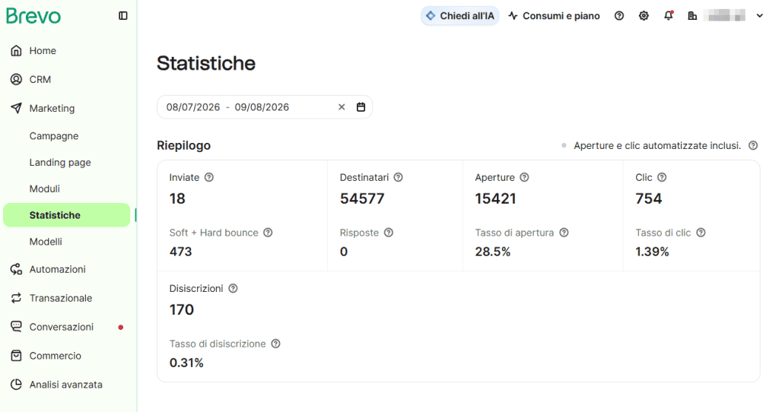Open notifications bell icon

[x=669, y=16]
